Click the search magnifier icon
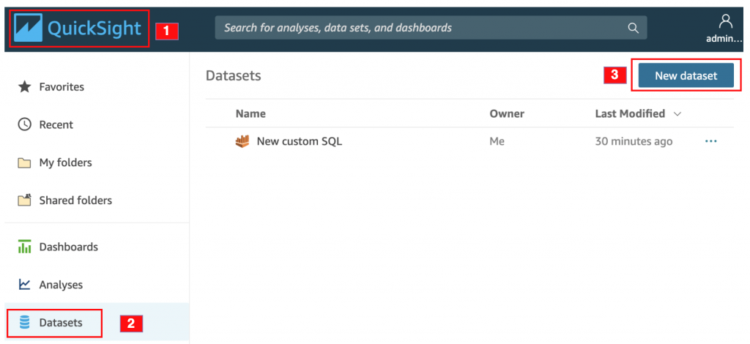Image resolution: width=750 pixels, height=344 pixels. click(633, 29)
